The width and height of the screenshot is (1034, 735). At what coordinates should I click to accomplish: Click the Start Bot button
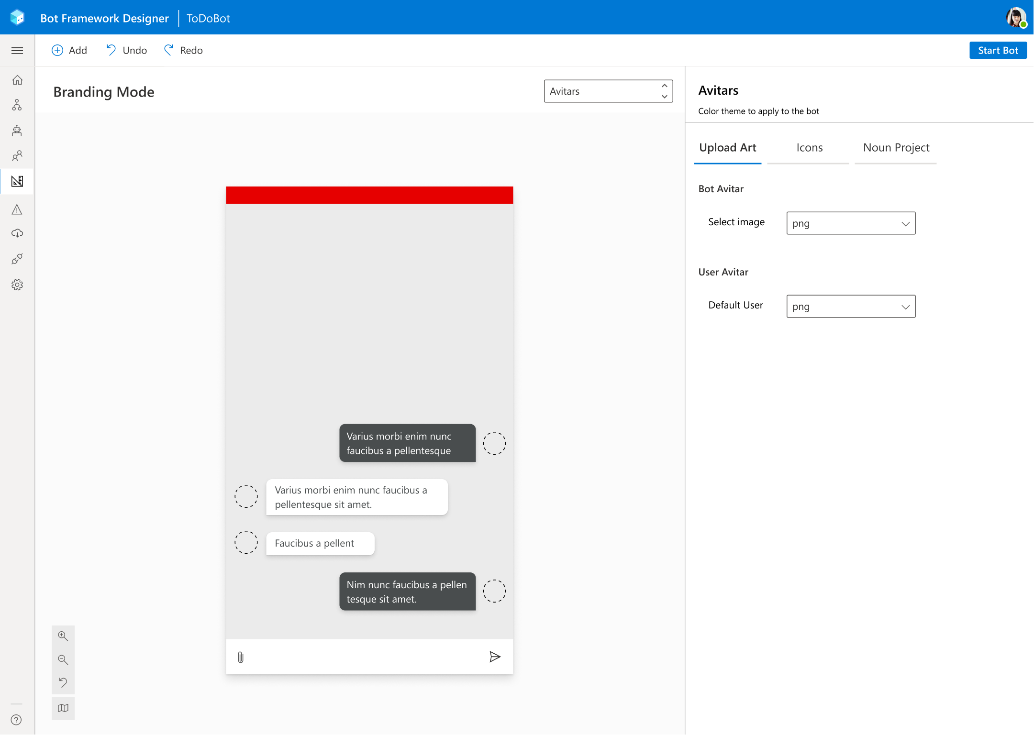point(998,51)
